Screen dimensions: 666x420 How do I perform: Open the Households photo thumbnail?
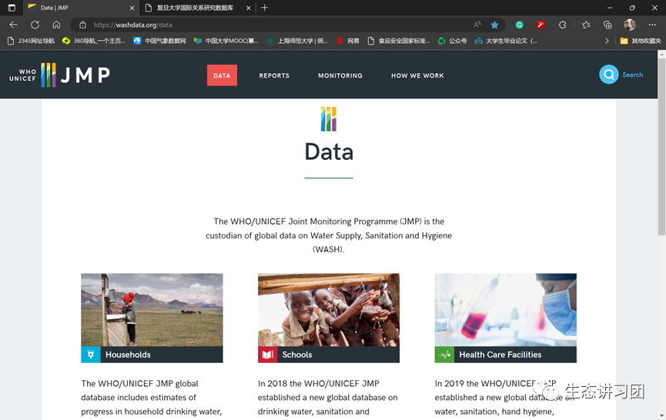pyautogui.click(x=152, y=310)
